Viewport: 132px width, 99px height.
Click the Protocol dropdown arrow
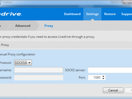tap(30, 63)
